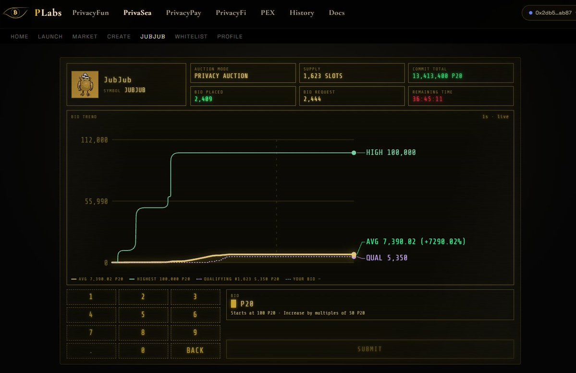Click the QUAL 5,350 chart label
Screen dimensions: 576x373
coord(387,258)
